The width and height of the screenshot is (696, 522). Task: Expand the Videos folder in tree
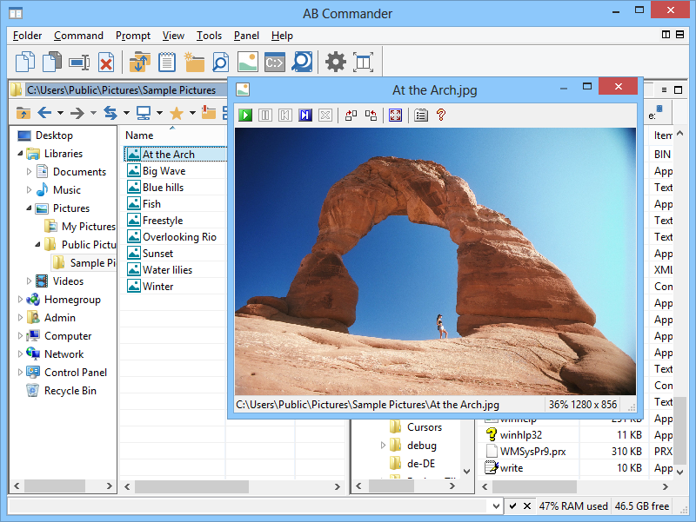(x=29, y=281)
